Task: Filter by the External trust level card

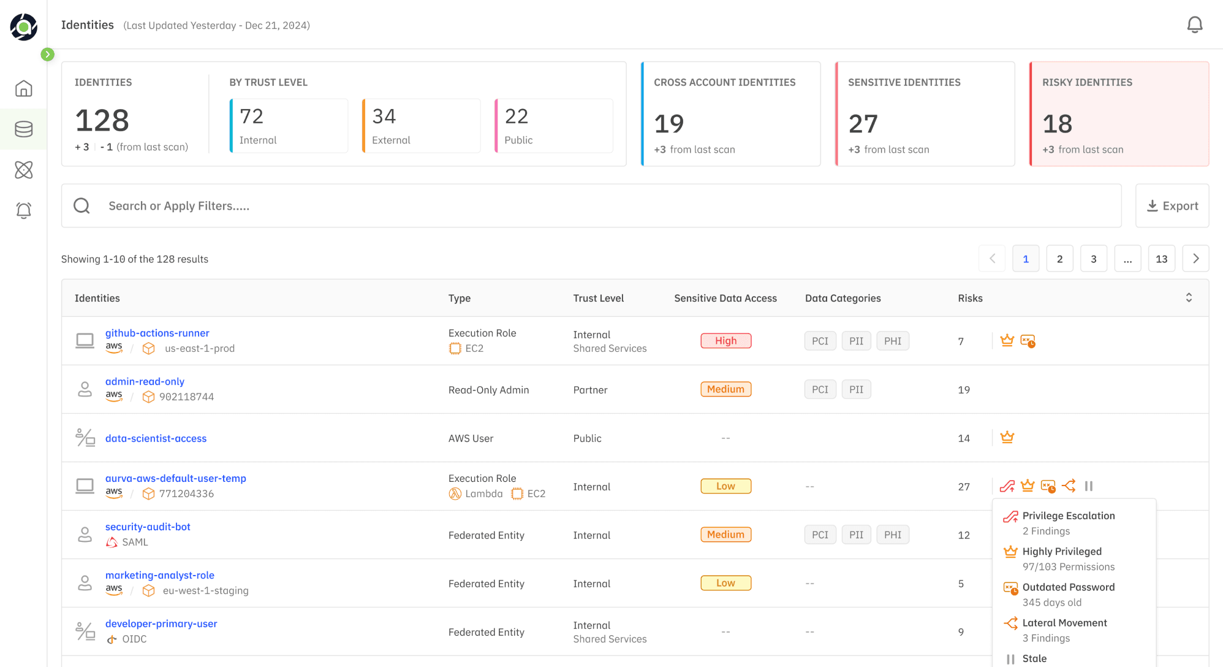Action: pyautogui.click(x=421, y=126)
